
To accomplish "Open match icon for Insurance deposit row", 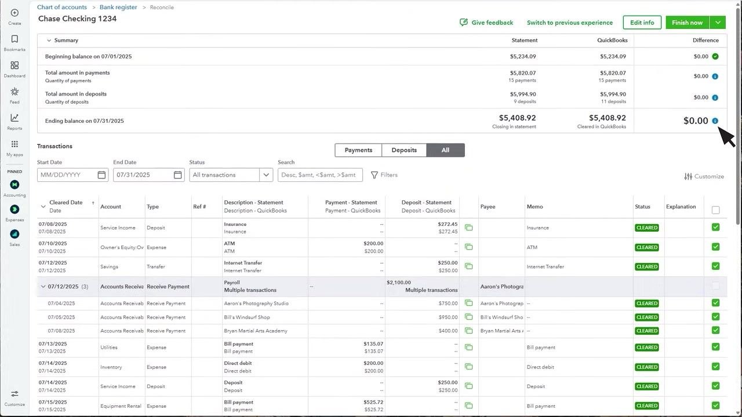I will pos(468,228).
